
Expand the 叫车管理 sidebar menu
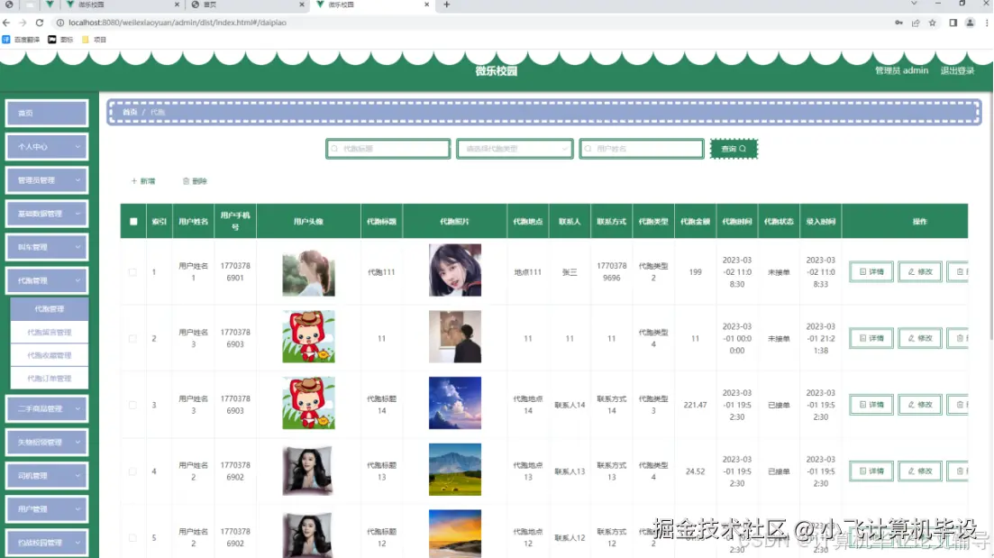pos(47,247)
